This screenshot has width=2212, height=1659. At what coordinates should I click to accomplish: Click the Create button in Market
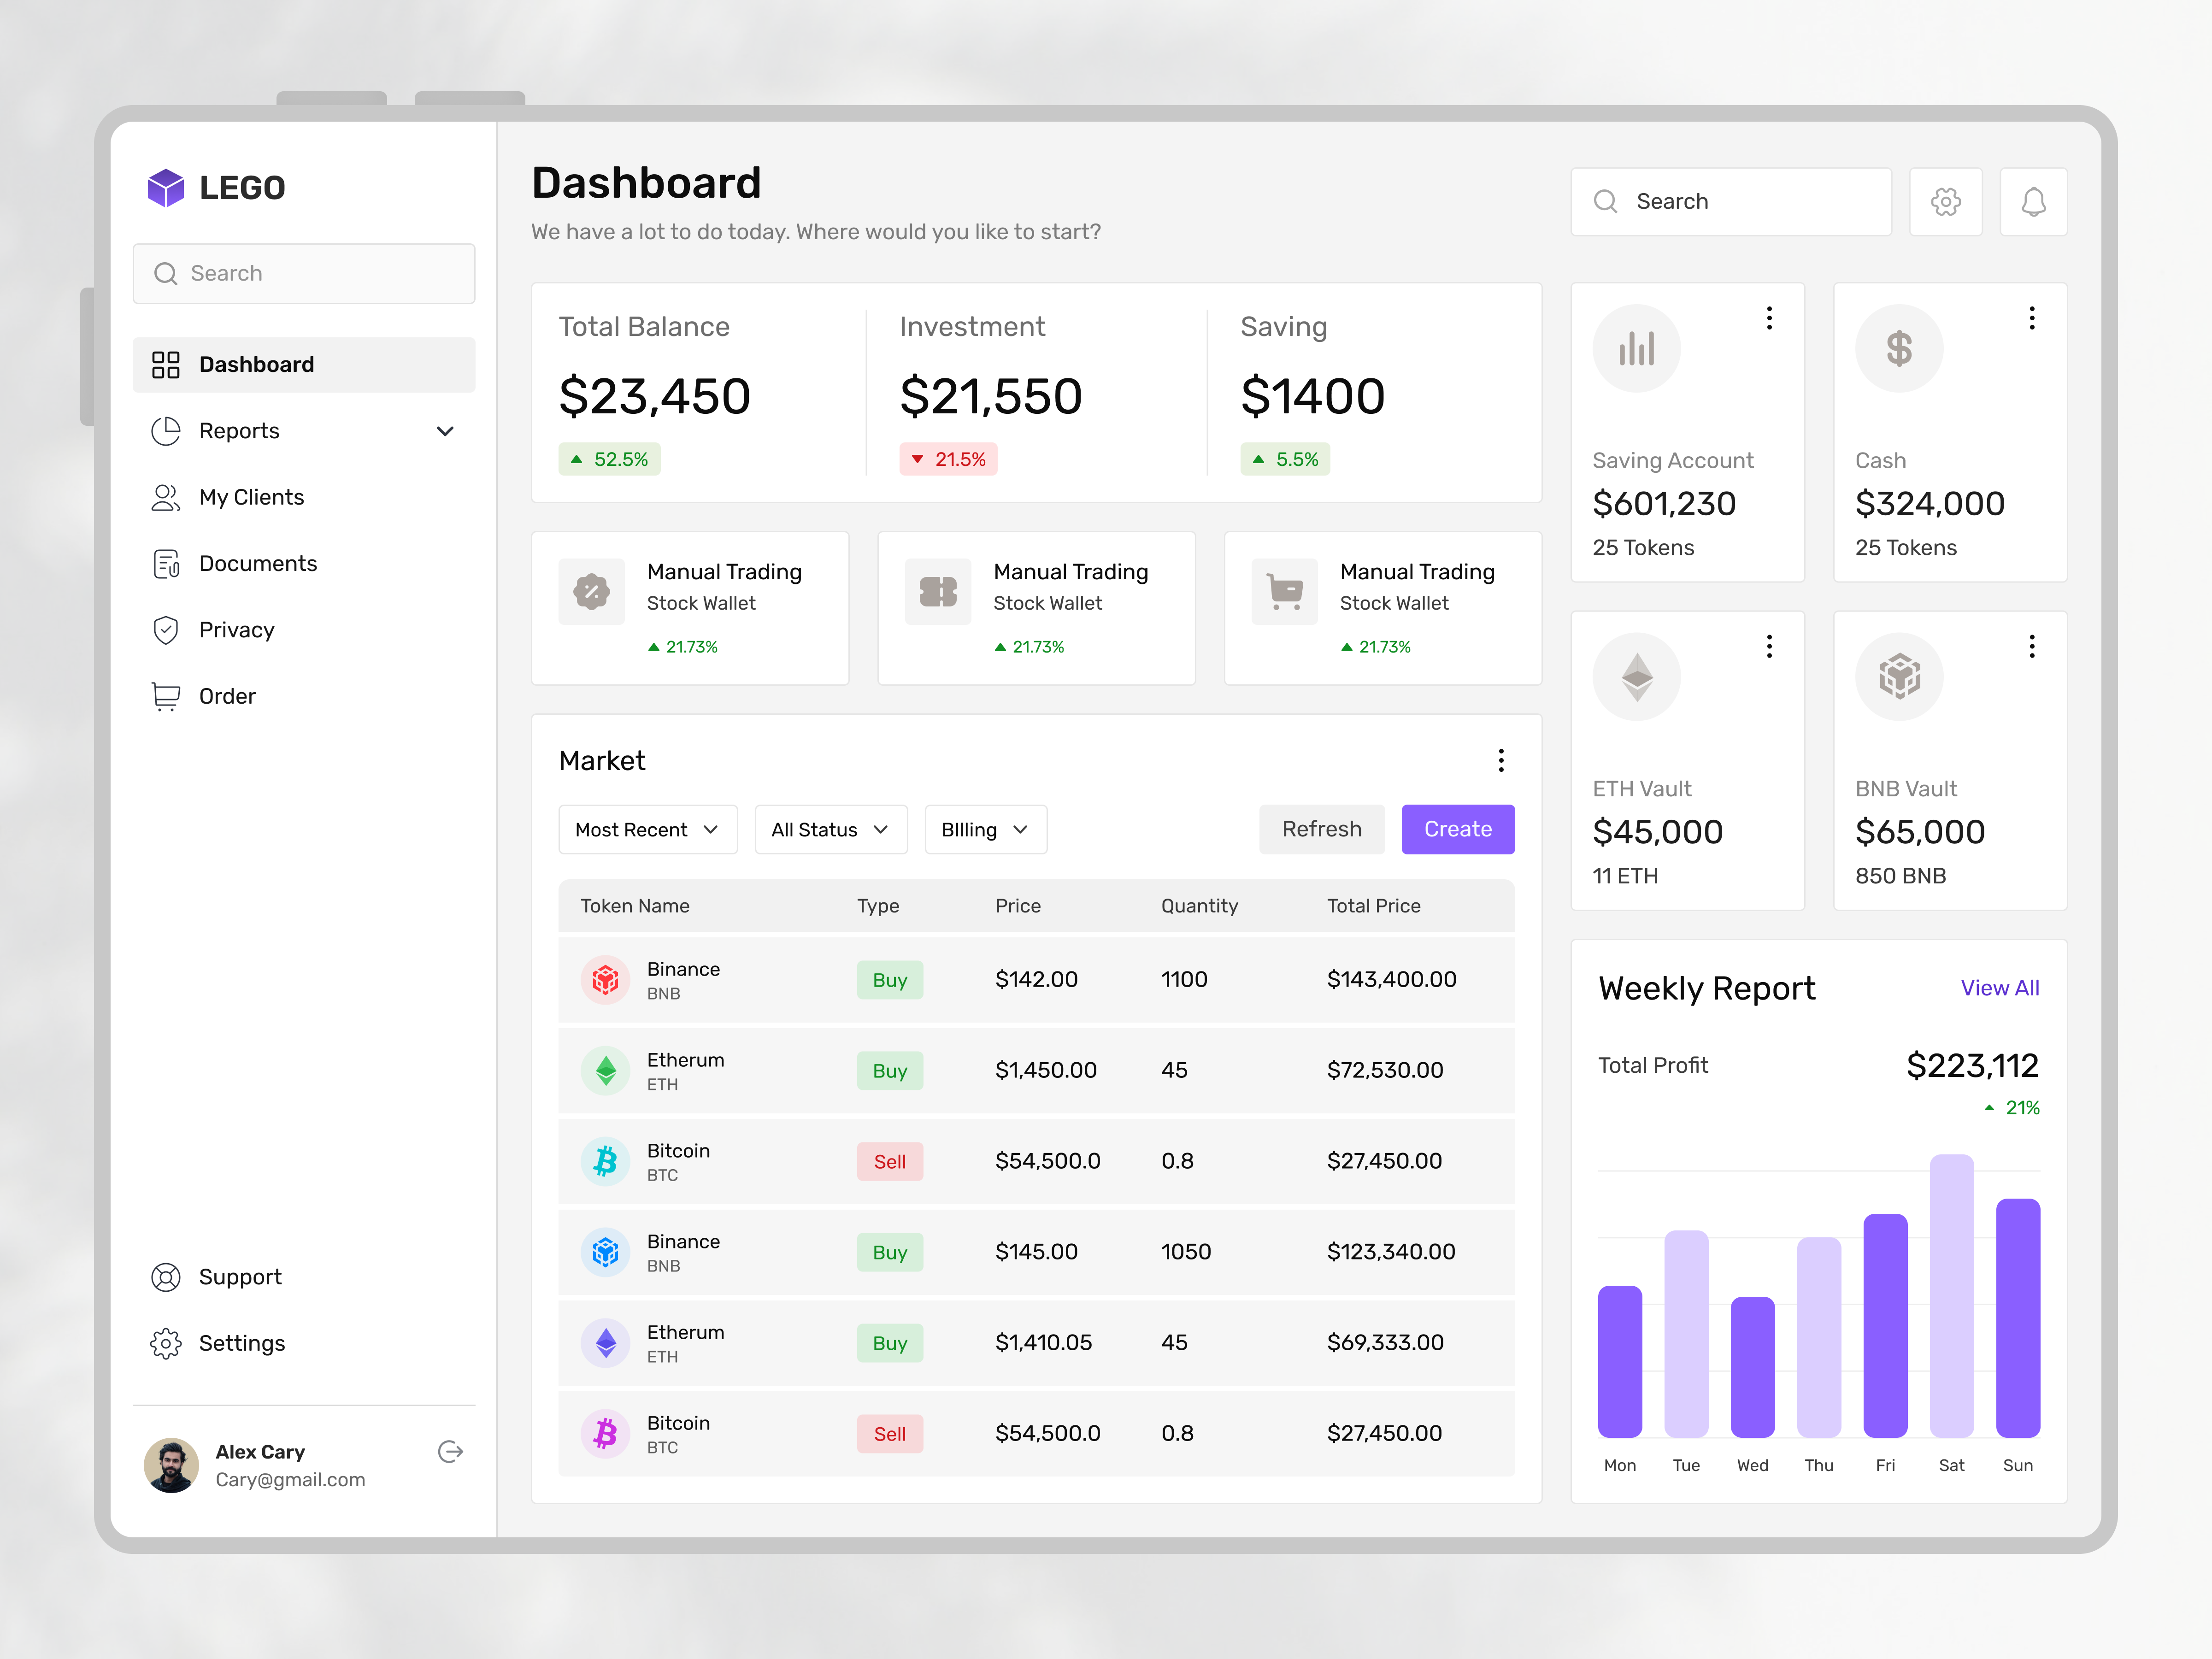(1457, 829)
